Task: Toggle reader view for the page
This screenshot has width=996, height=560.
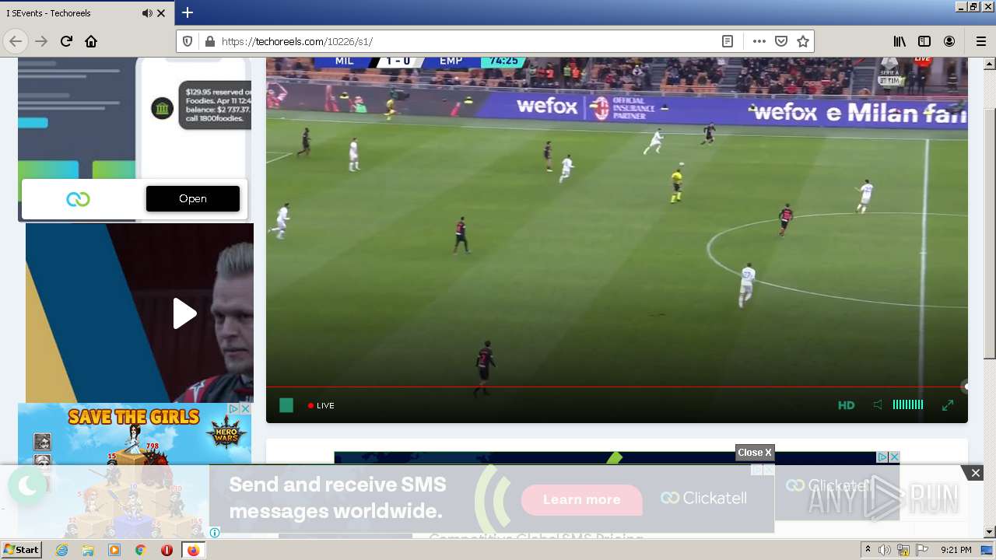Action: coord(728,41)
